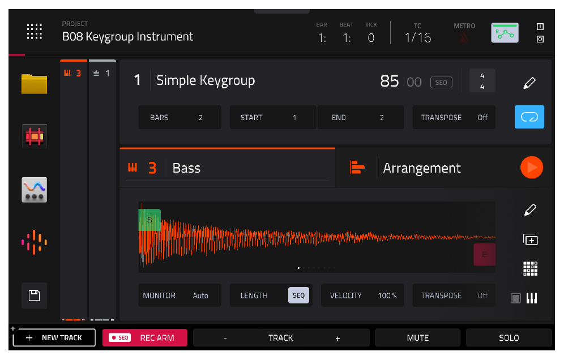Click the tempo decimal 00 value
Image resolution: width=564 pixels, height=360 pixels.
(414, 82)
